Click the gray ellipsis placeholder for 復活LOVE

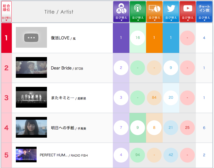coord(31,38)
